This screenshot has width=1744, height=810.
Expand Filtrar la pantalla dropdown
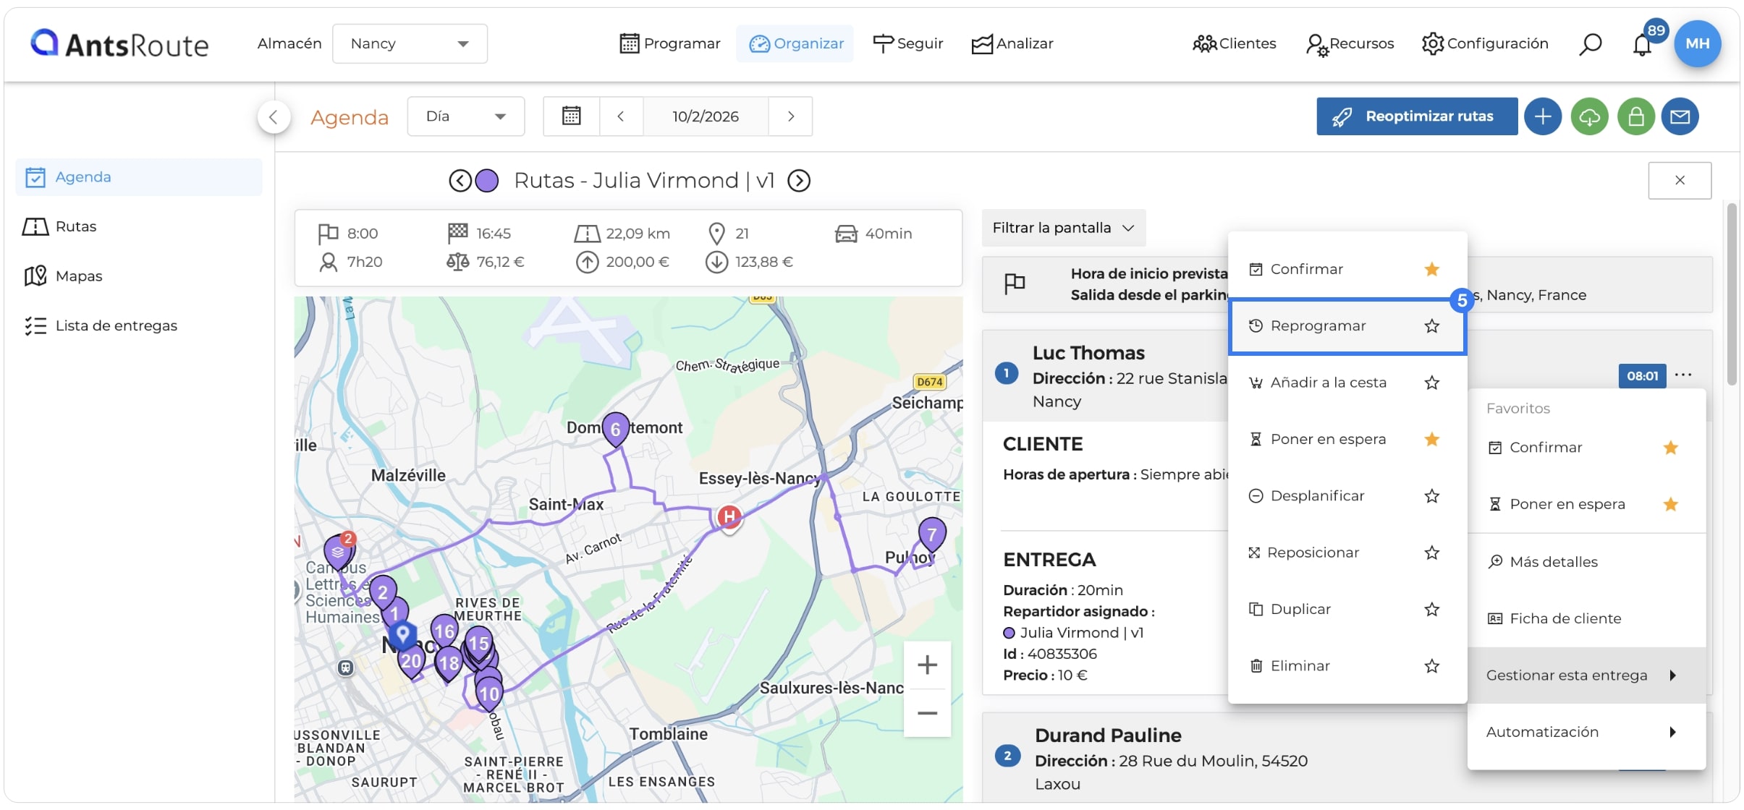click(1063, 228)
